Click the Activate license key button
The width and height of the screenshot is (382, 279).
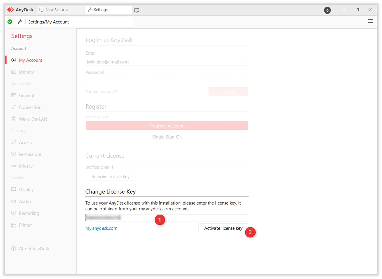click(223, 228)
